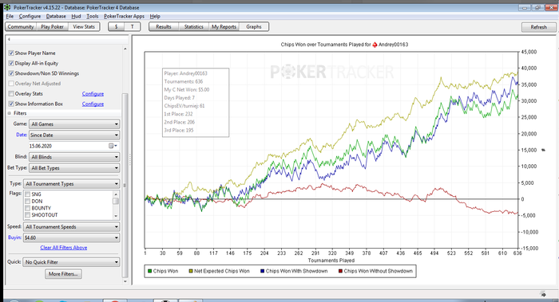559x302 pixels.
Task: Collapse the left sidebar arrow
Action: click(9, 40)
